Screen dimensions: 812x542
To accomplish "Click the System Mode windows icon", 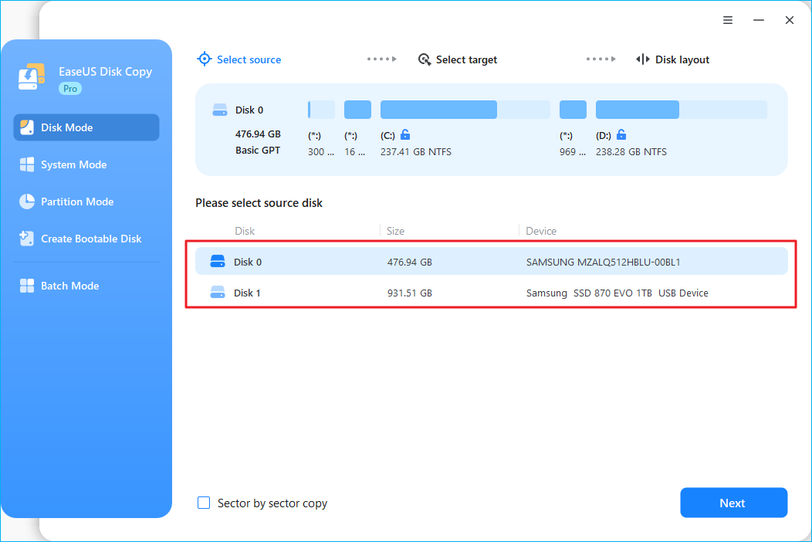I will tap(27, 164).
